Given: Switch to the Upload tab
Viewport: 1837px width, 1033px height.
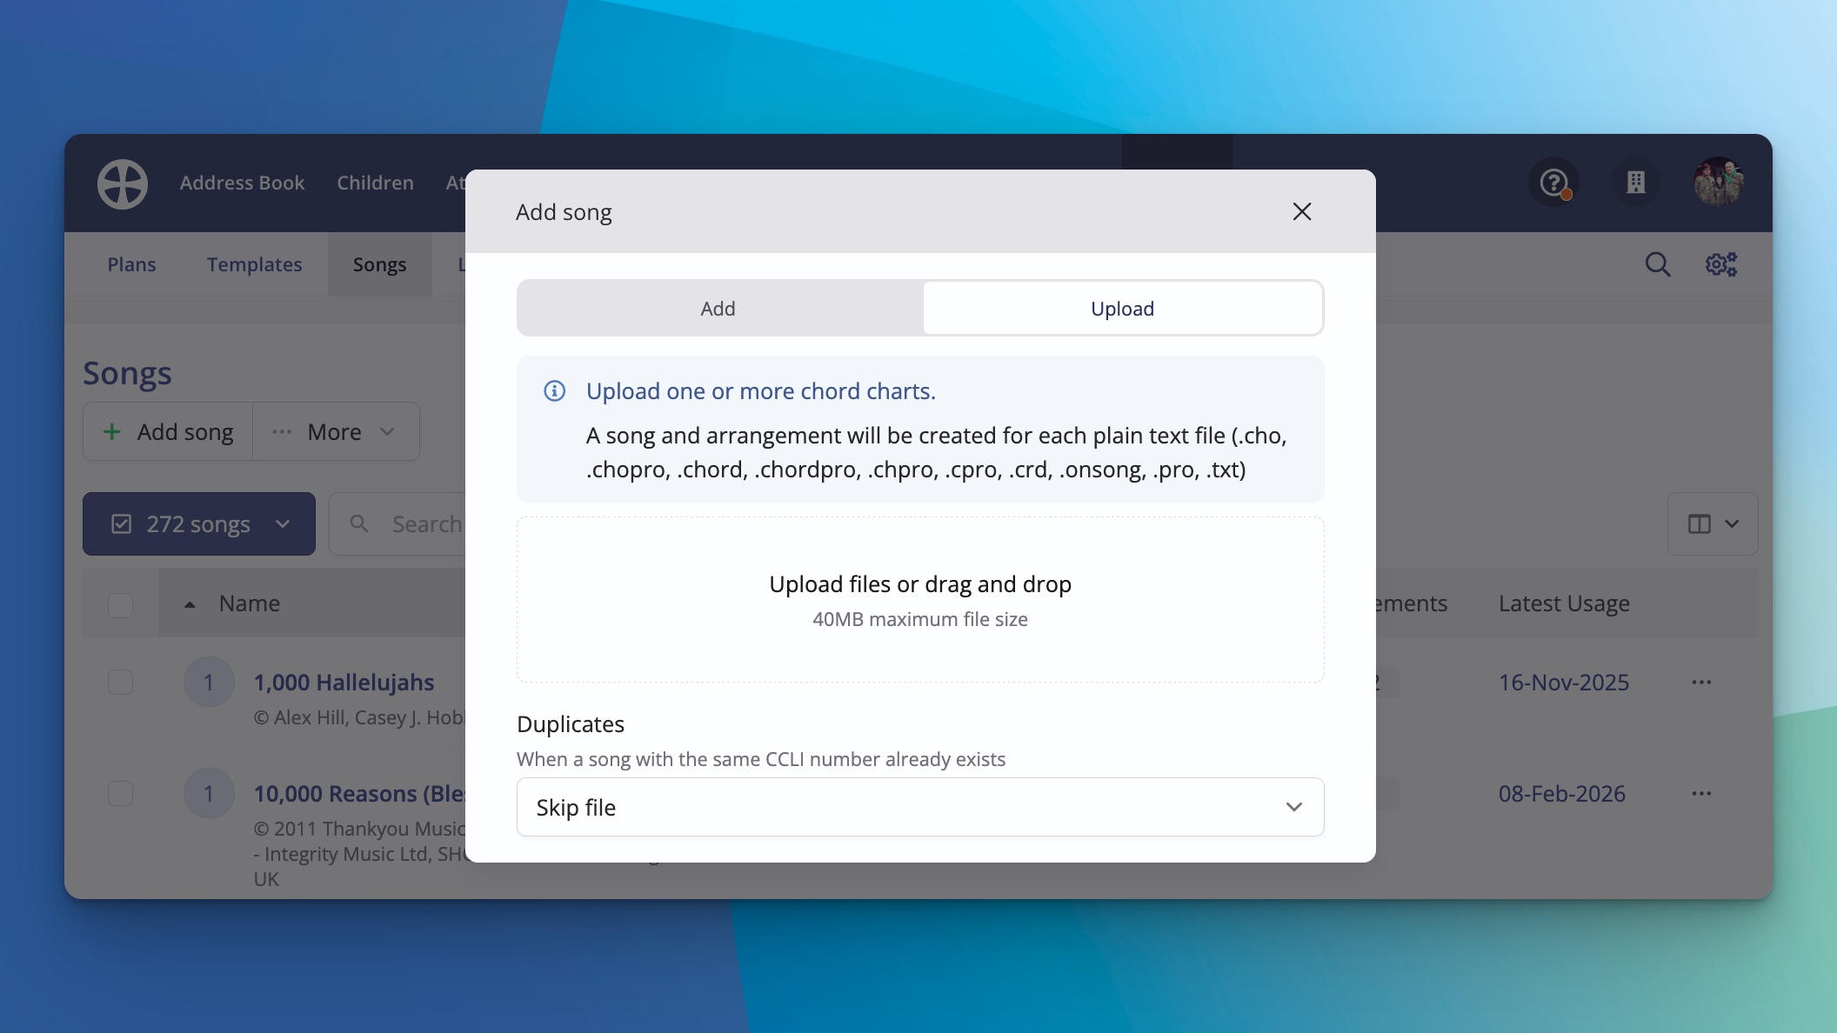Looking at the screenshot, I should tap(1122, 308).
